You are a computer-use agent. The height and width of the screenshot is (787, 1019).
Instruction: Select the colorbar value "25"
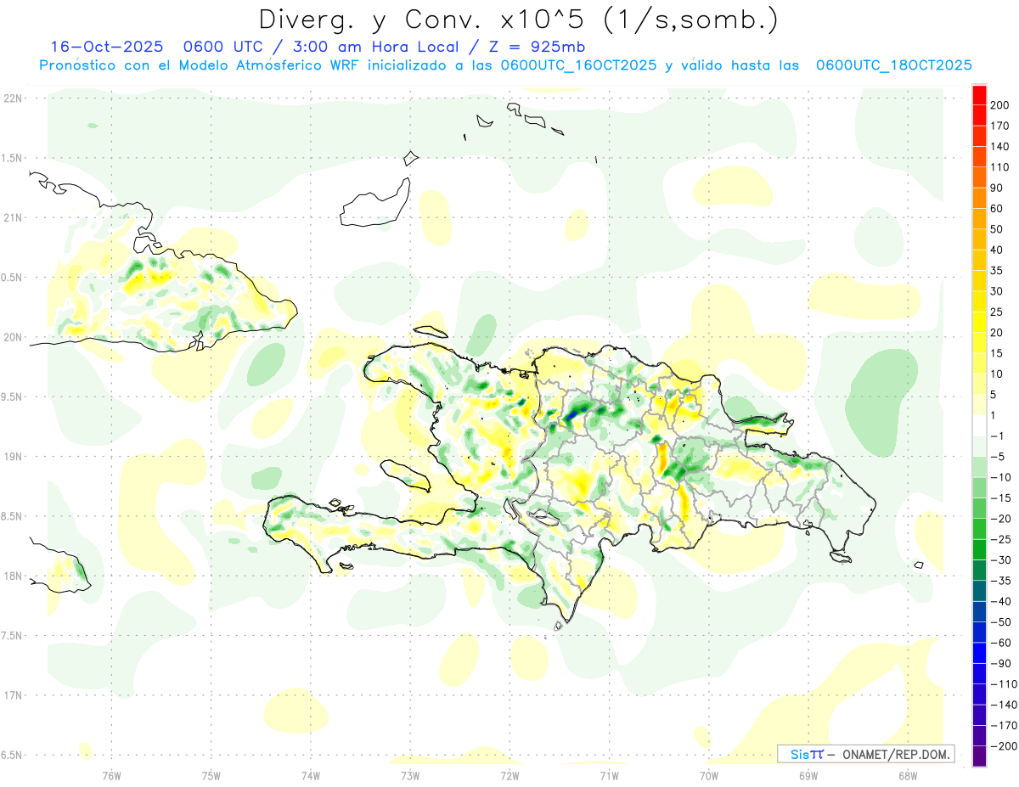[x=997, y=312]
